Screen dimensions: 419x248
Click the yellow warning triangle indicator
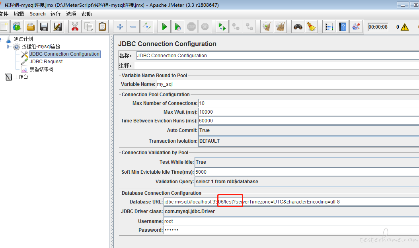click(x=405, y=27)
